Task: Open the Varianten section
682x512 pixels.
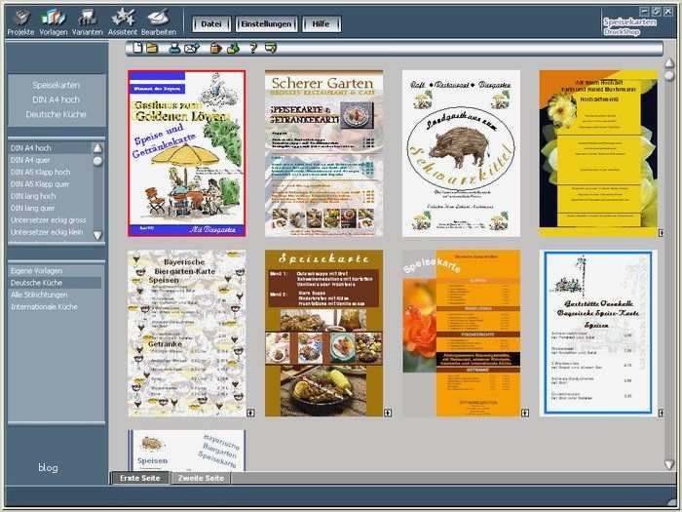Action: coord(87,21)
